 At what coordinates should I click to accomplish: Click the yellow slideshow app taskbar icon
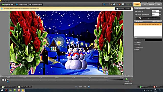click(23, 90)
